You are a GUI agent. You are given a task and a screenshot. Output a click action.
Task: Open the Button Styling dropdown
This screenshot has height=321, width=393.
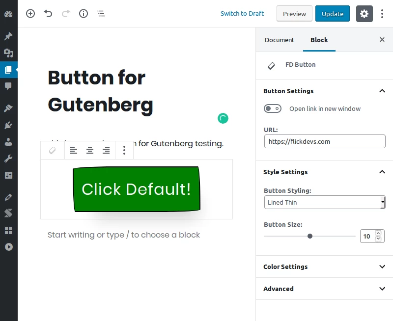(325, 202)
